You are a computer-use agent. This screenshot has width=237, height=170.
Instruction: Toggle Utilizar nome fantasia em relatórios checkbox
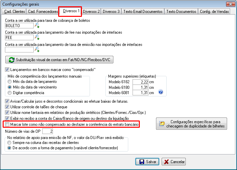point(7,113)
